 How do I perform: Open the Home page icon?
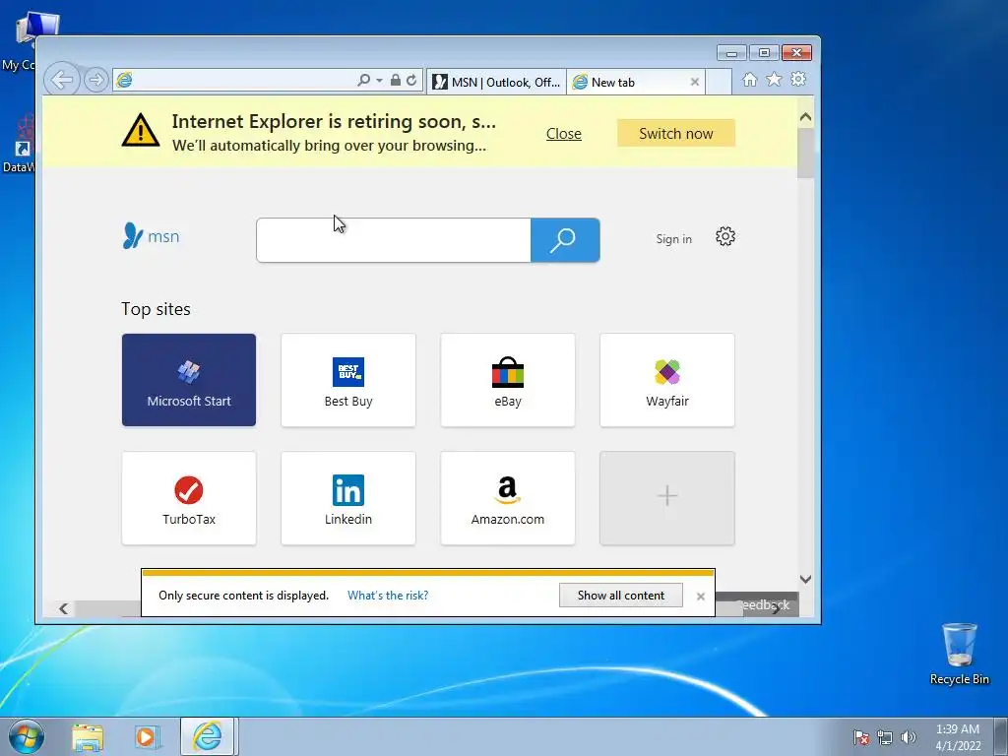tap(749, 79)
